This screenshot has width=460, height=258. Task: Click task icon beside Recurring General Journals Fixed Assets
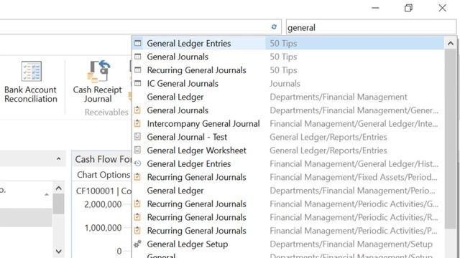point(137,177)
